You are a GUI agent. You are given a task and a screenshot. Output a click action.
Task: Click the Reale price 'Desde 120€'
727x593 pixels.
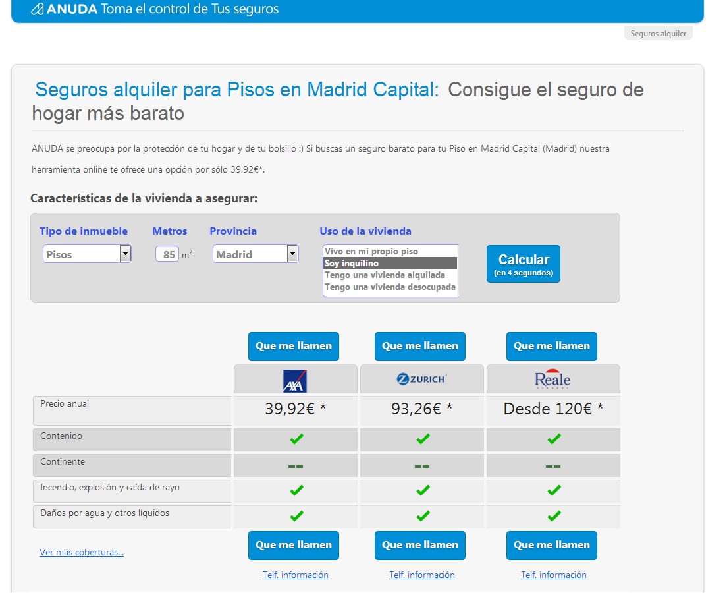[x=553, y=409]
